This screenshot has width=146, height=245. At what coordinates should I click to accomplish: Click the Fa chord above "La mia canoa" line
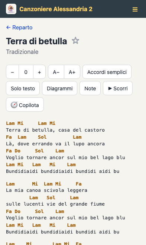[x=79, y=184]
